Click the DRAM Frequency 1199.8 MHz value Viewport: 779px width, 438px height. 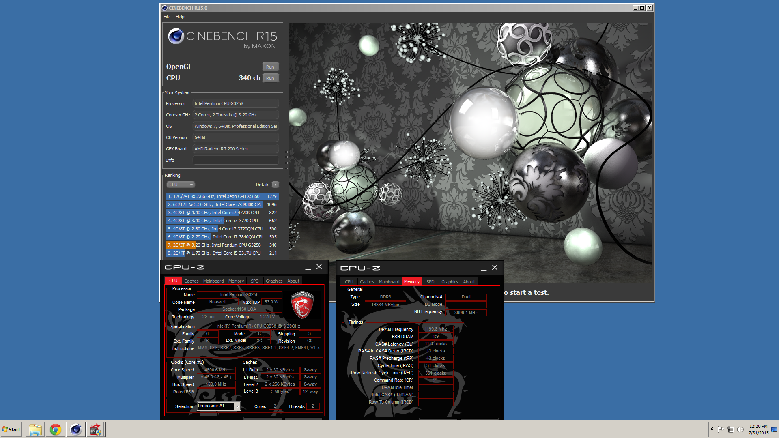pyautogui.click(x=436, y=329)
